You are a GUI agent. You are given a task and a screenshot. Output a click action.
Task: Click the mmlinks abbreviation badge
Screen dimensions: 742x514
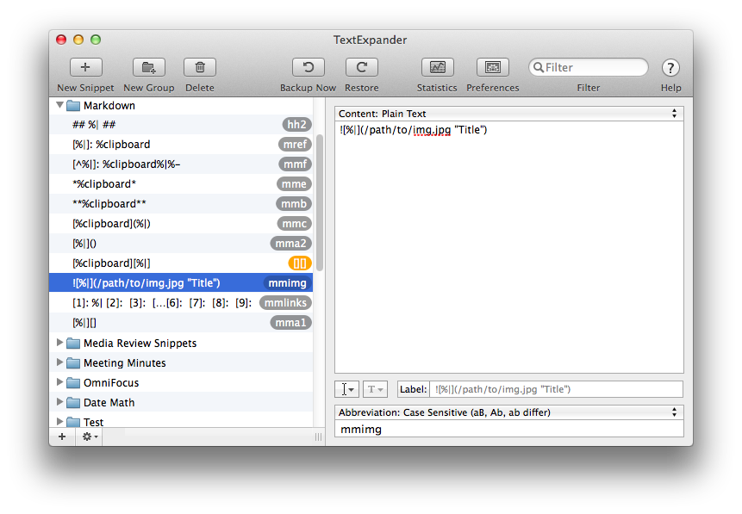285,302
